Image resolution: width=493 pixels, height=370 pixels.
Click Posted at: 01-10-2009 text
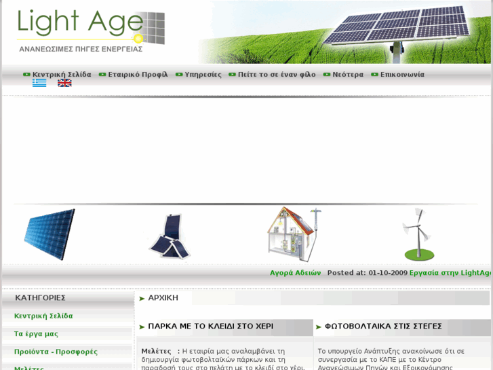[368, 273]
